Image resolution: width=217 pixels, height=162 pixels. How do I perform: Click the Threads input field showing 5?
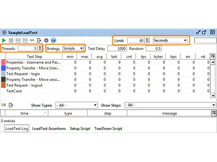coord(28,48)
